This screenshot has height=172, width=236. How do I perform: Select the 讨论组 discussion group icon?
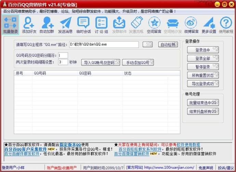point(102,25)
